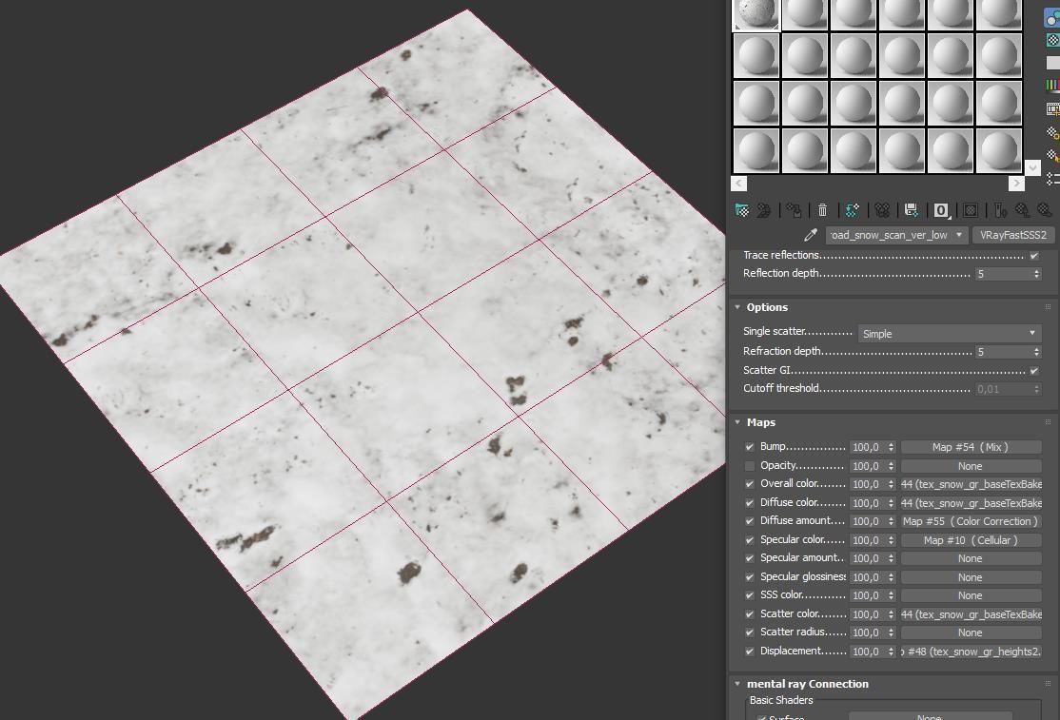
Task: Select the second sample slot in top row
Action: (805, 14)
